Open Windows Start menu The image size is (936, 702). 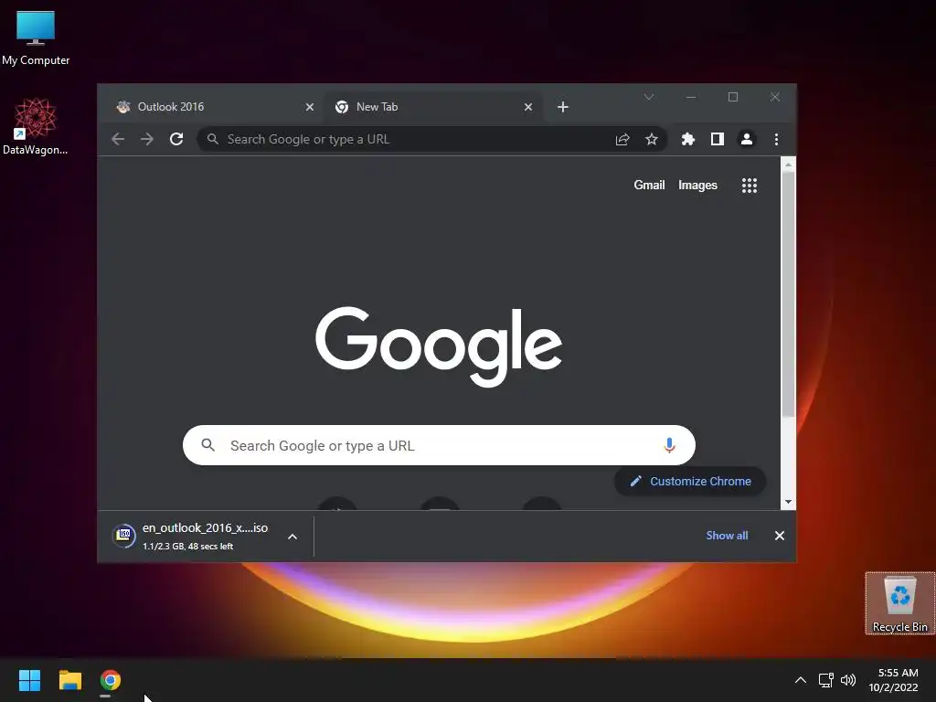pos(29,680)
